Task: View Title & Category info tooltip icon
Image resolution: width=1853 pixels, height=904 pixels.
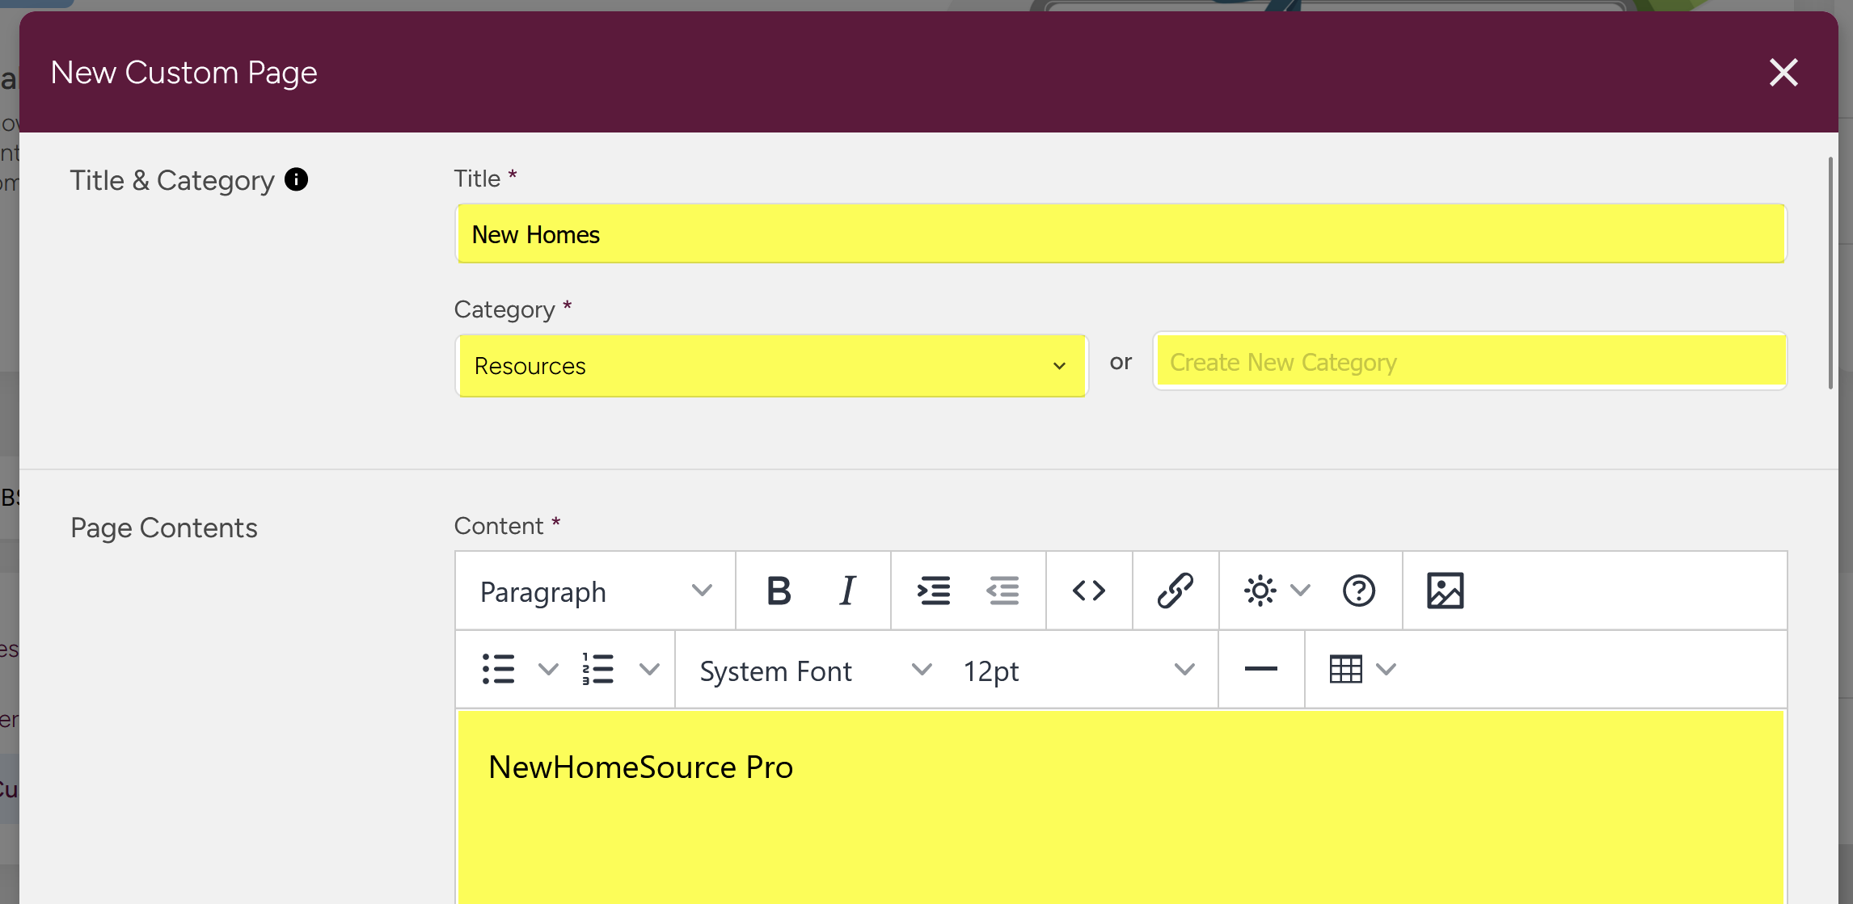Action: click(297, 179)
